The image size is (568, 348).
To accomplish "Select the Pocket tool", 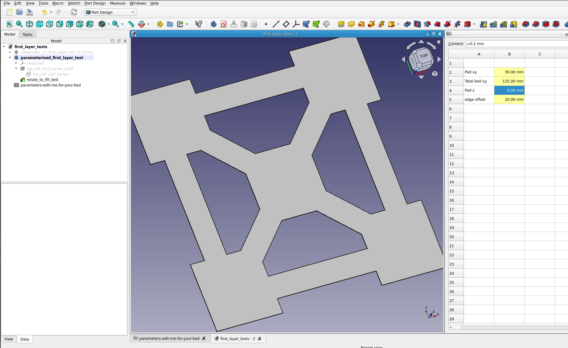I will [x=407, y=24].
